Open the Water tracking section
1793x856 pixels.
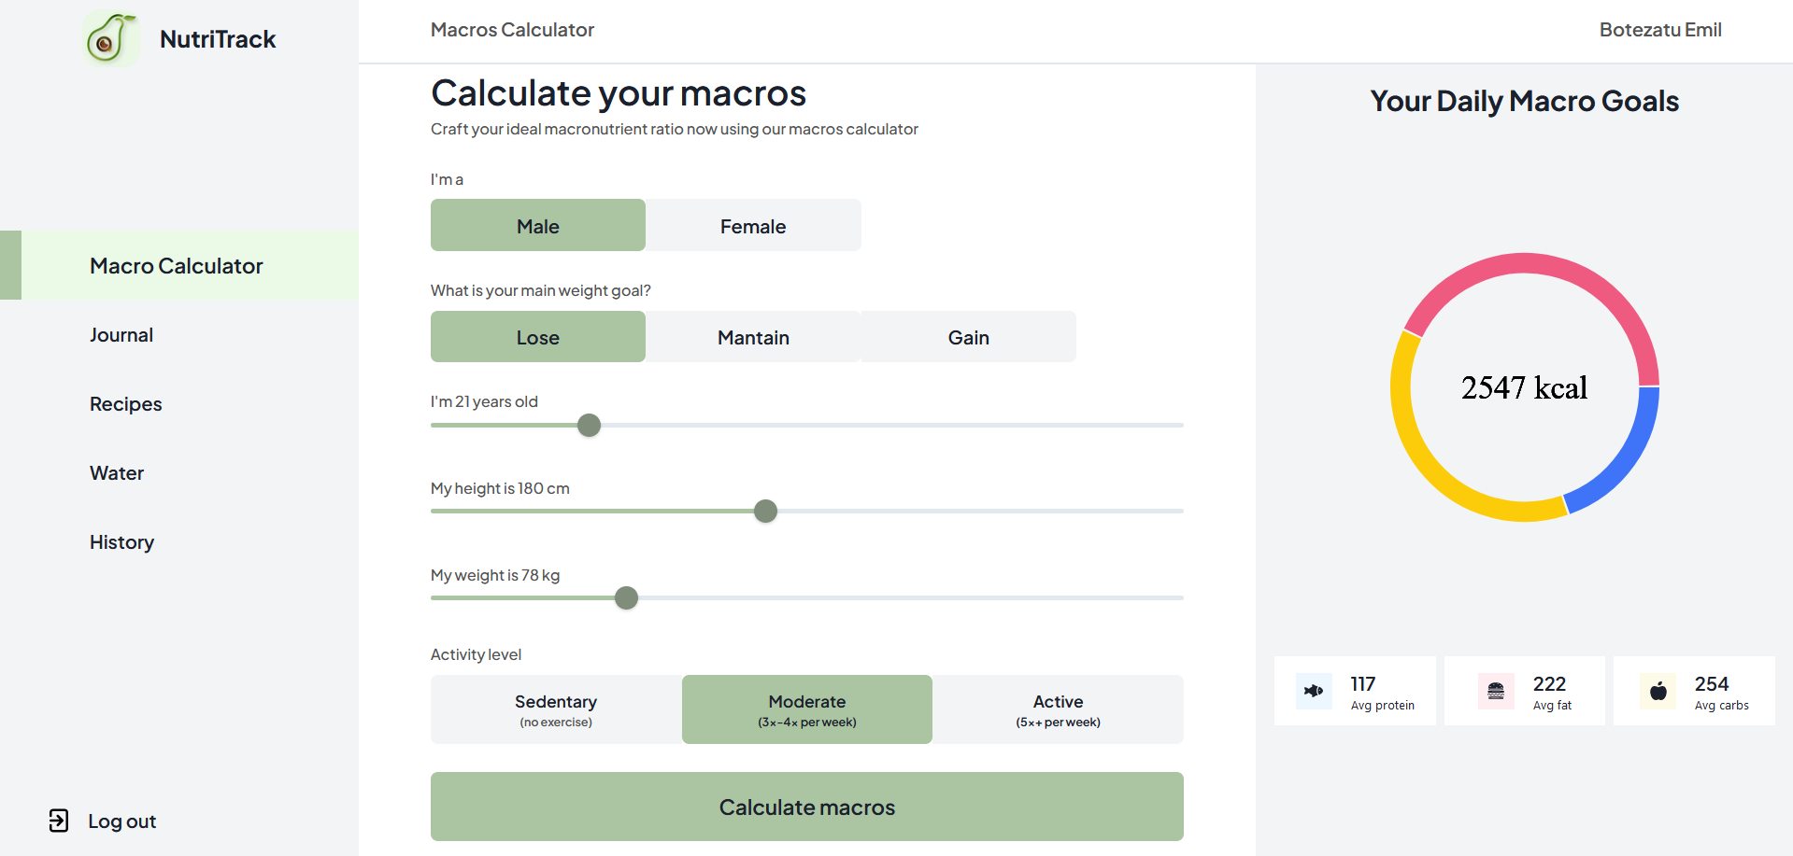(x=116, y=472)
